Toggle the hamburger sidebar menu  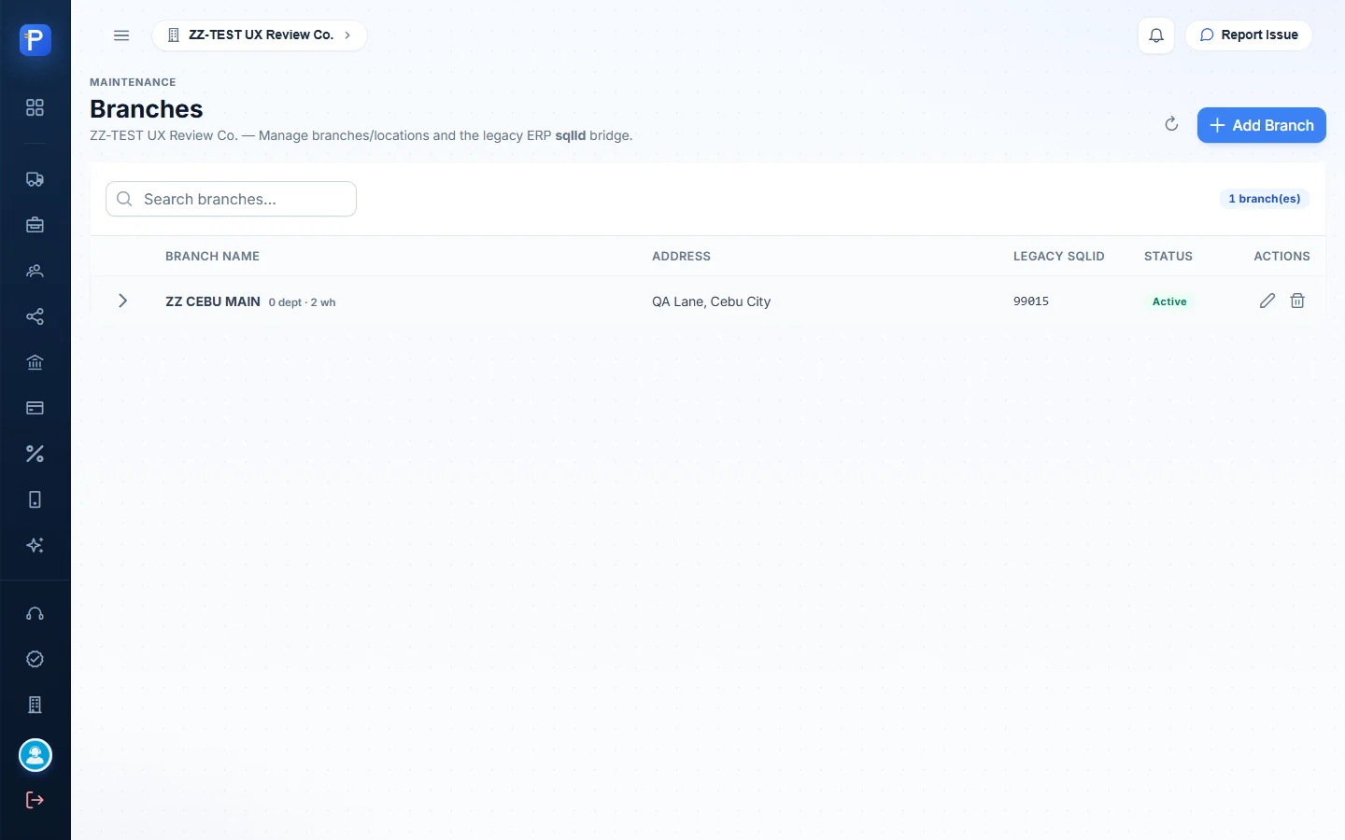click(x=121, y=35)
